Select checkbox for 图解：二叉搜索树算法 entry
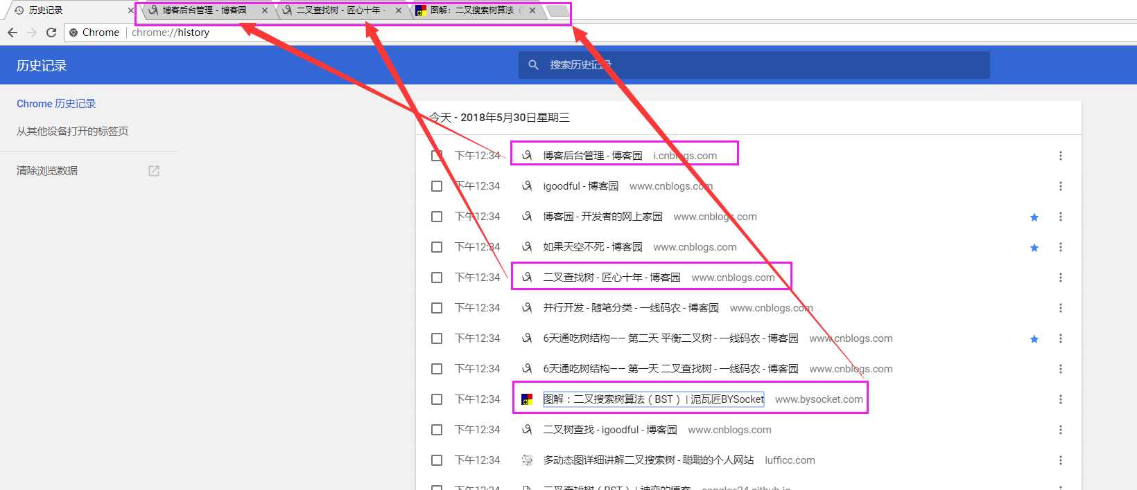 tap(437, 399)
